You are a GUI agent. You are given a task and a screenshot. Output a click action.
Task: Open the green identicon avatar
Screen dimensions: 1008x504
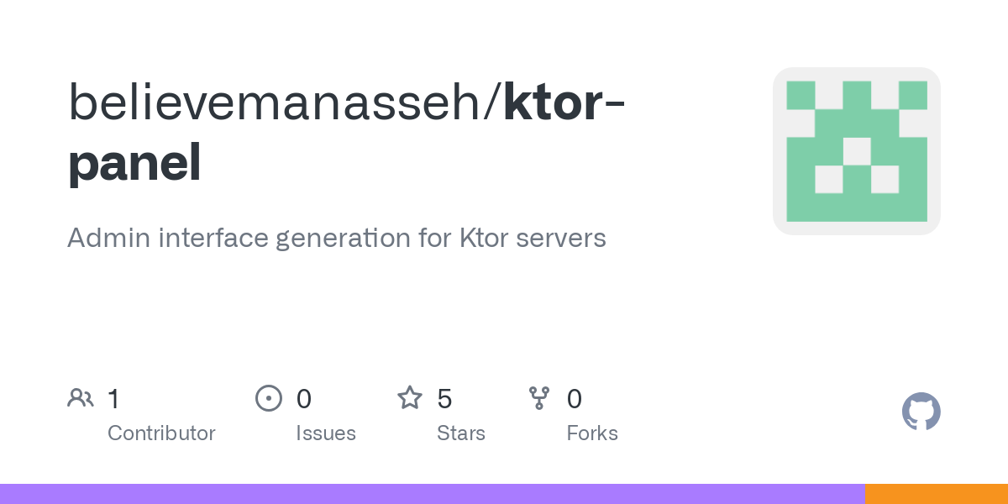(857, 151)
